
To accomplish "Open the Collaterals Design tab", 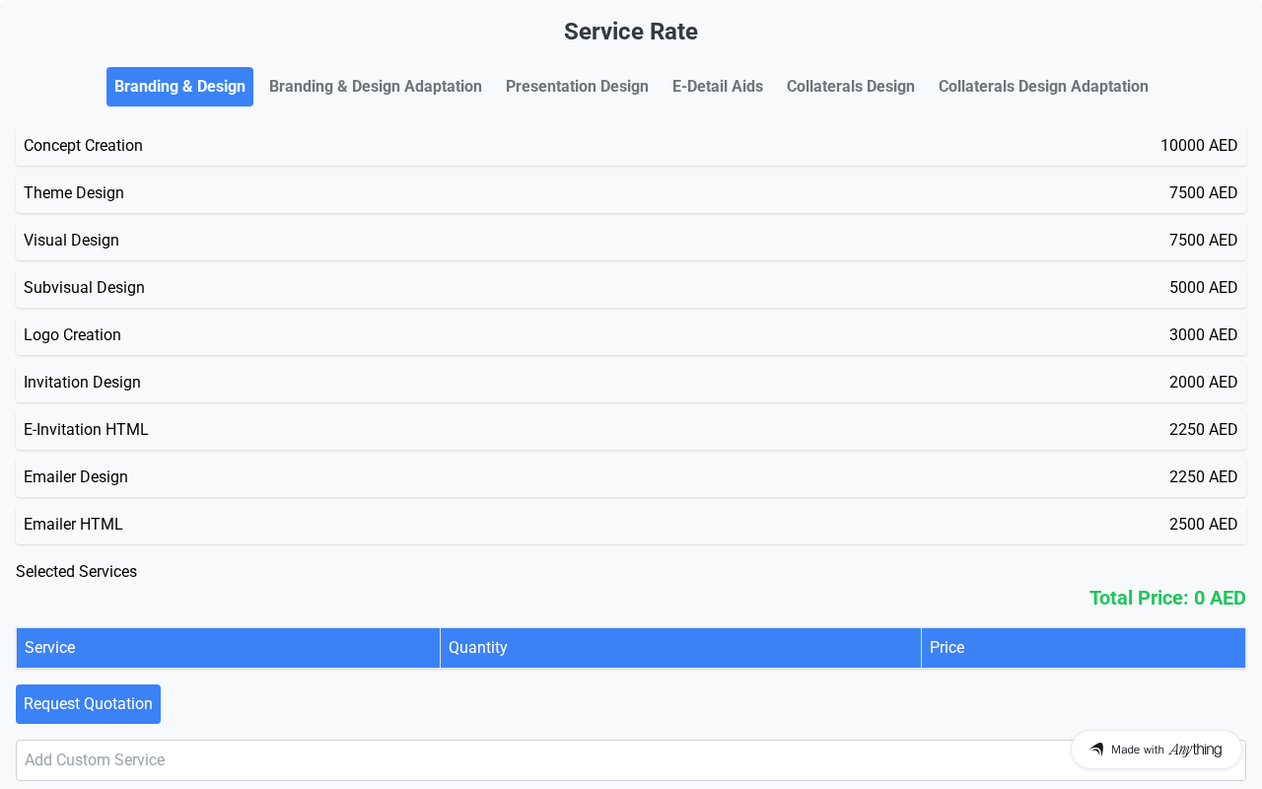I will (850, 87).
